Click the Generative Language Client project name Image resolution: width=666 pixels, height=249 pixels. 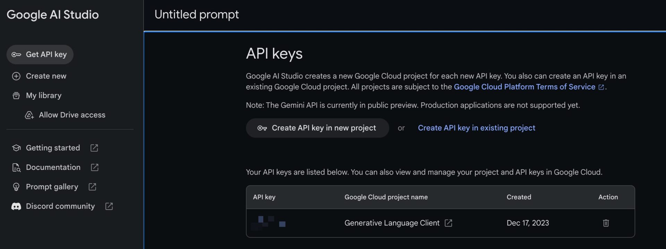[x=392, y=223]
